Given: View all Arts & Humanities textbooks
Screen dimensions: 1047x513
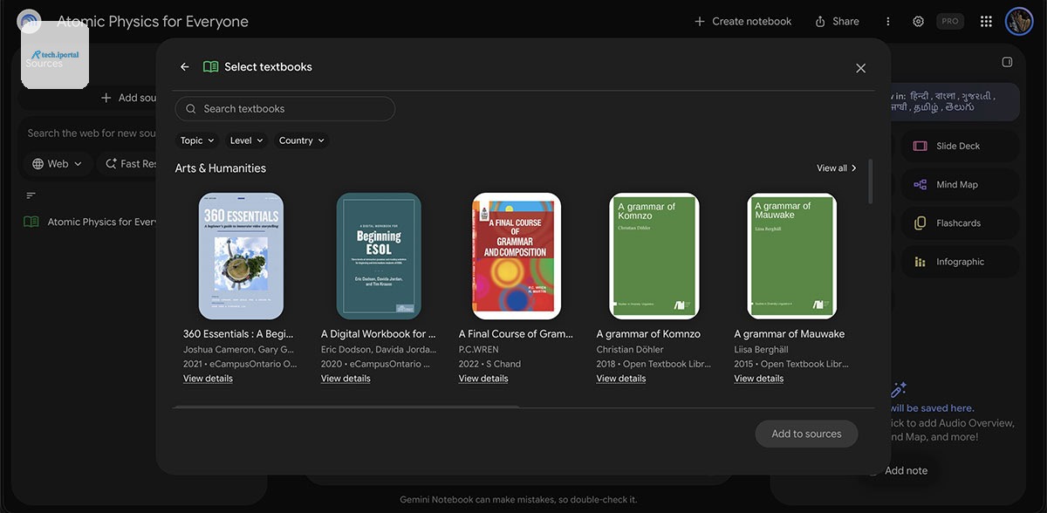Looking at the screenshot, I should point(837,168).
